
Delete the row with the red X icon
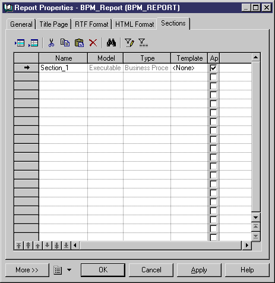[93, 43]
